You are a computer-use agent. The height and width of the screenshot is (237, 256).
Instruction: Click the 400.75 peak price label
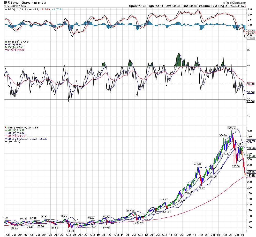tap(231, 128)
